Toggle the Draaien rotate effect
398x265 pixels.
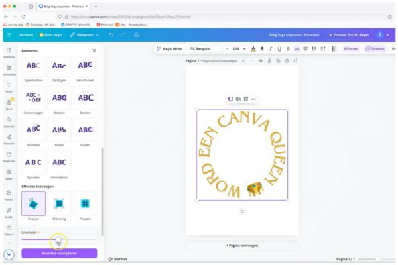tap(34, 203)
